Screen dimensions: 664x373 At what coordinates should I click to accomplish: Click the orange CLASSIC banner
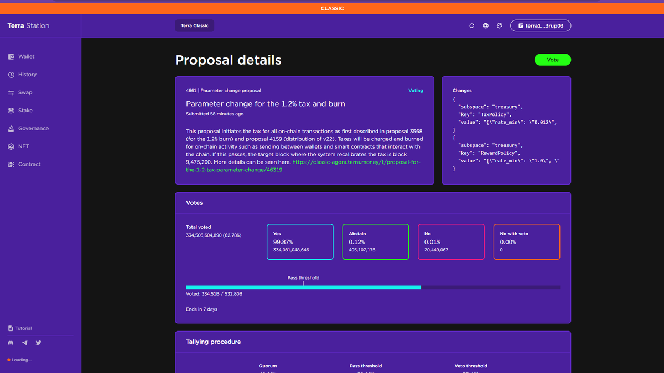[332, 8]
